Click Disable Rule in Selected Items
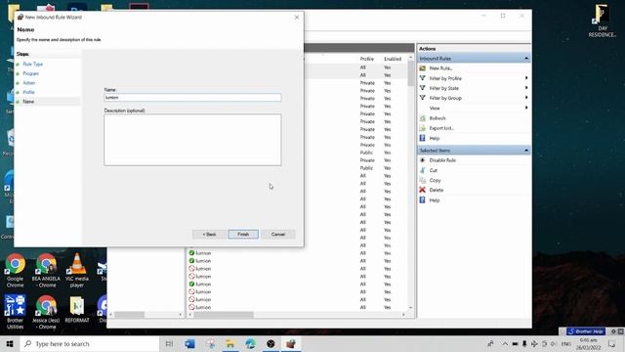The height and width of the screenshot is (352, 625). pos(442,160)
